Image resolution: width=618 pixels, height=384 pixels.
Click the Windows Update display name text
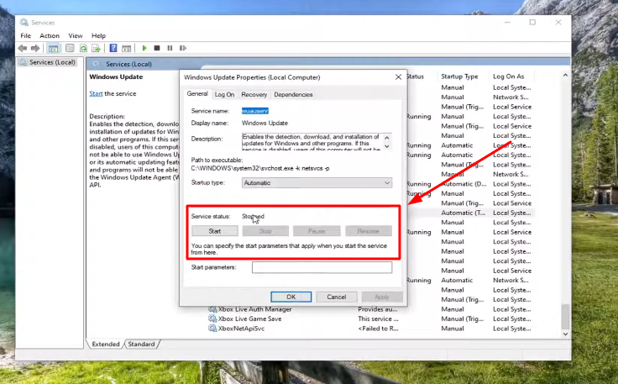click(264, 123)
